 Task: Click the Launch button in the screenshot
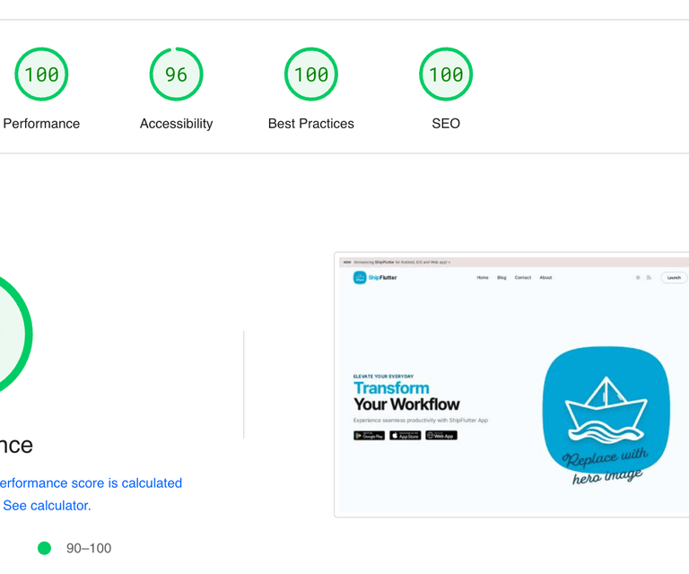(674, 277)
